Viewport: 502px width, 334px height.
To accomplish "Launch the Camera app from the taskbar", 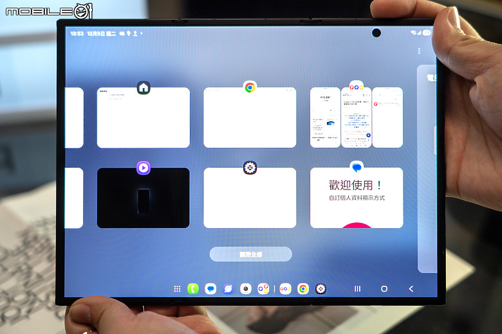I will coord(246,289).
